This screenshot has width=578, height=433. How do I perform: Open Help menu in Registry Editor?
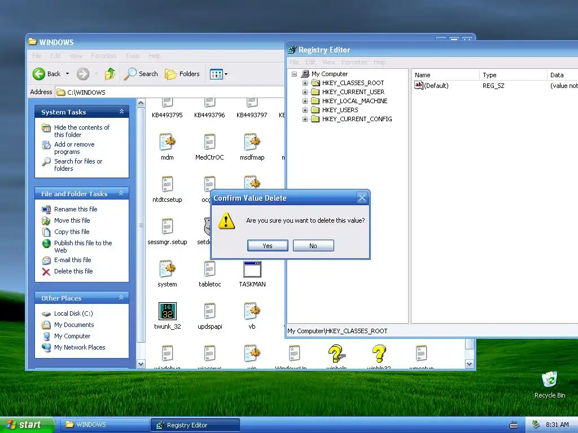click(379, 62)
